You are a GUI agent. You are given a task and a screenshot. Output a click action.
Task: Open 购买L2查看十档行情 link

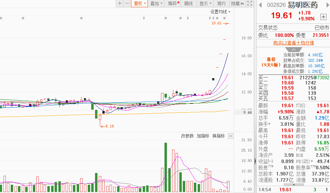(294, 43)
